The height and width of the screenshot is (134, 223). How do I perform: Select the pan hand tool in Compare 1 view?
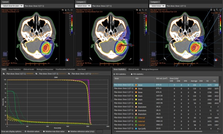[140, 10]
